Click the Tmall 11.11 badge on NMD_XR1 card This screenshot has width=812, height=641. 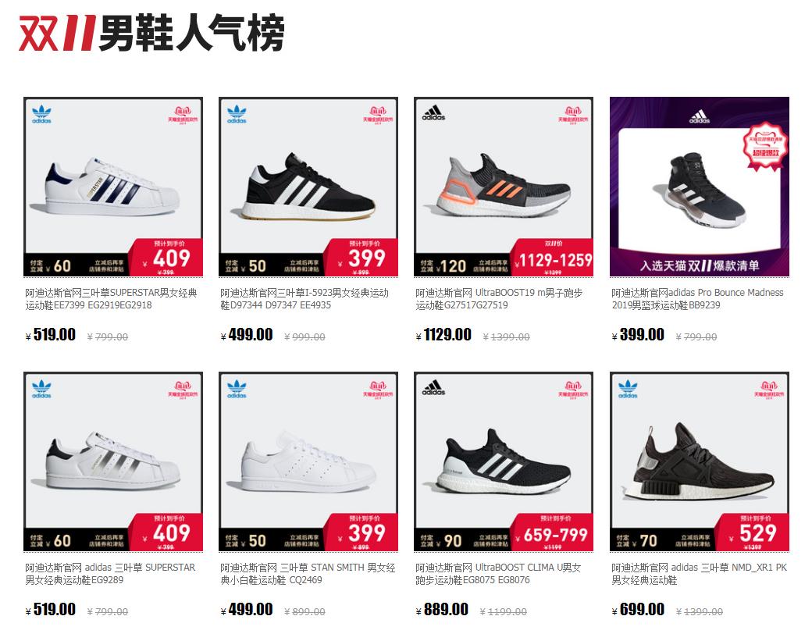(769, 390)
